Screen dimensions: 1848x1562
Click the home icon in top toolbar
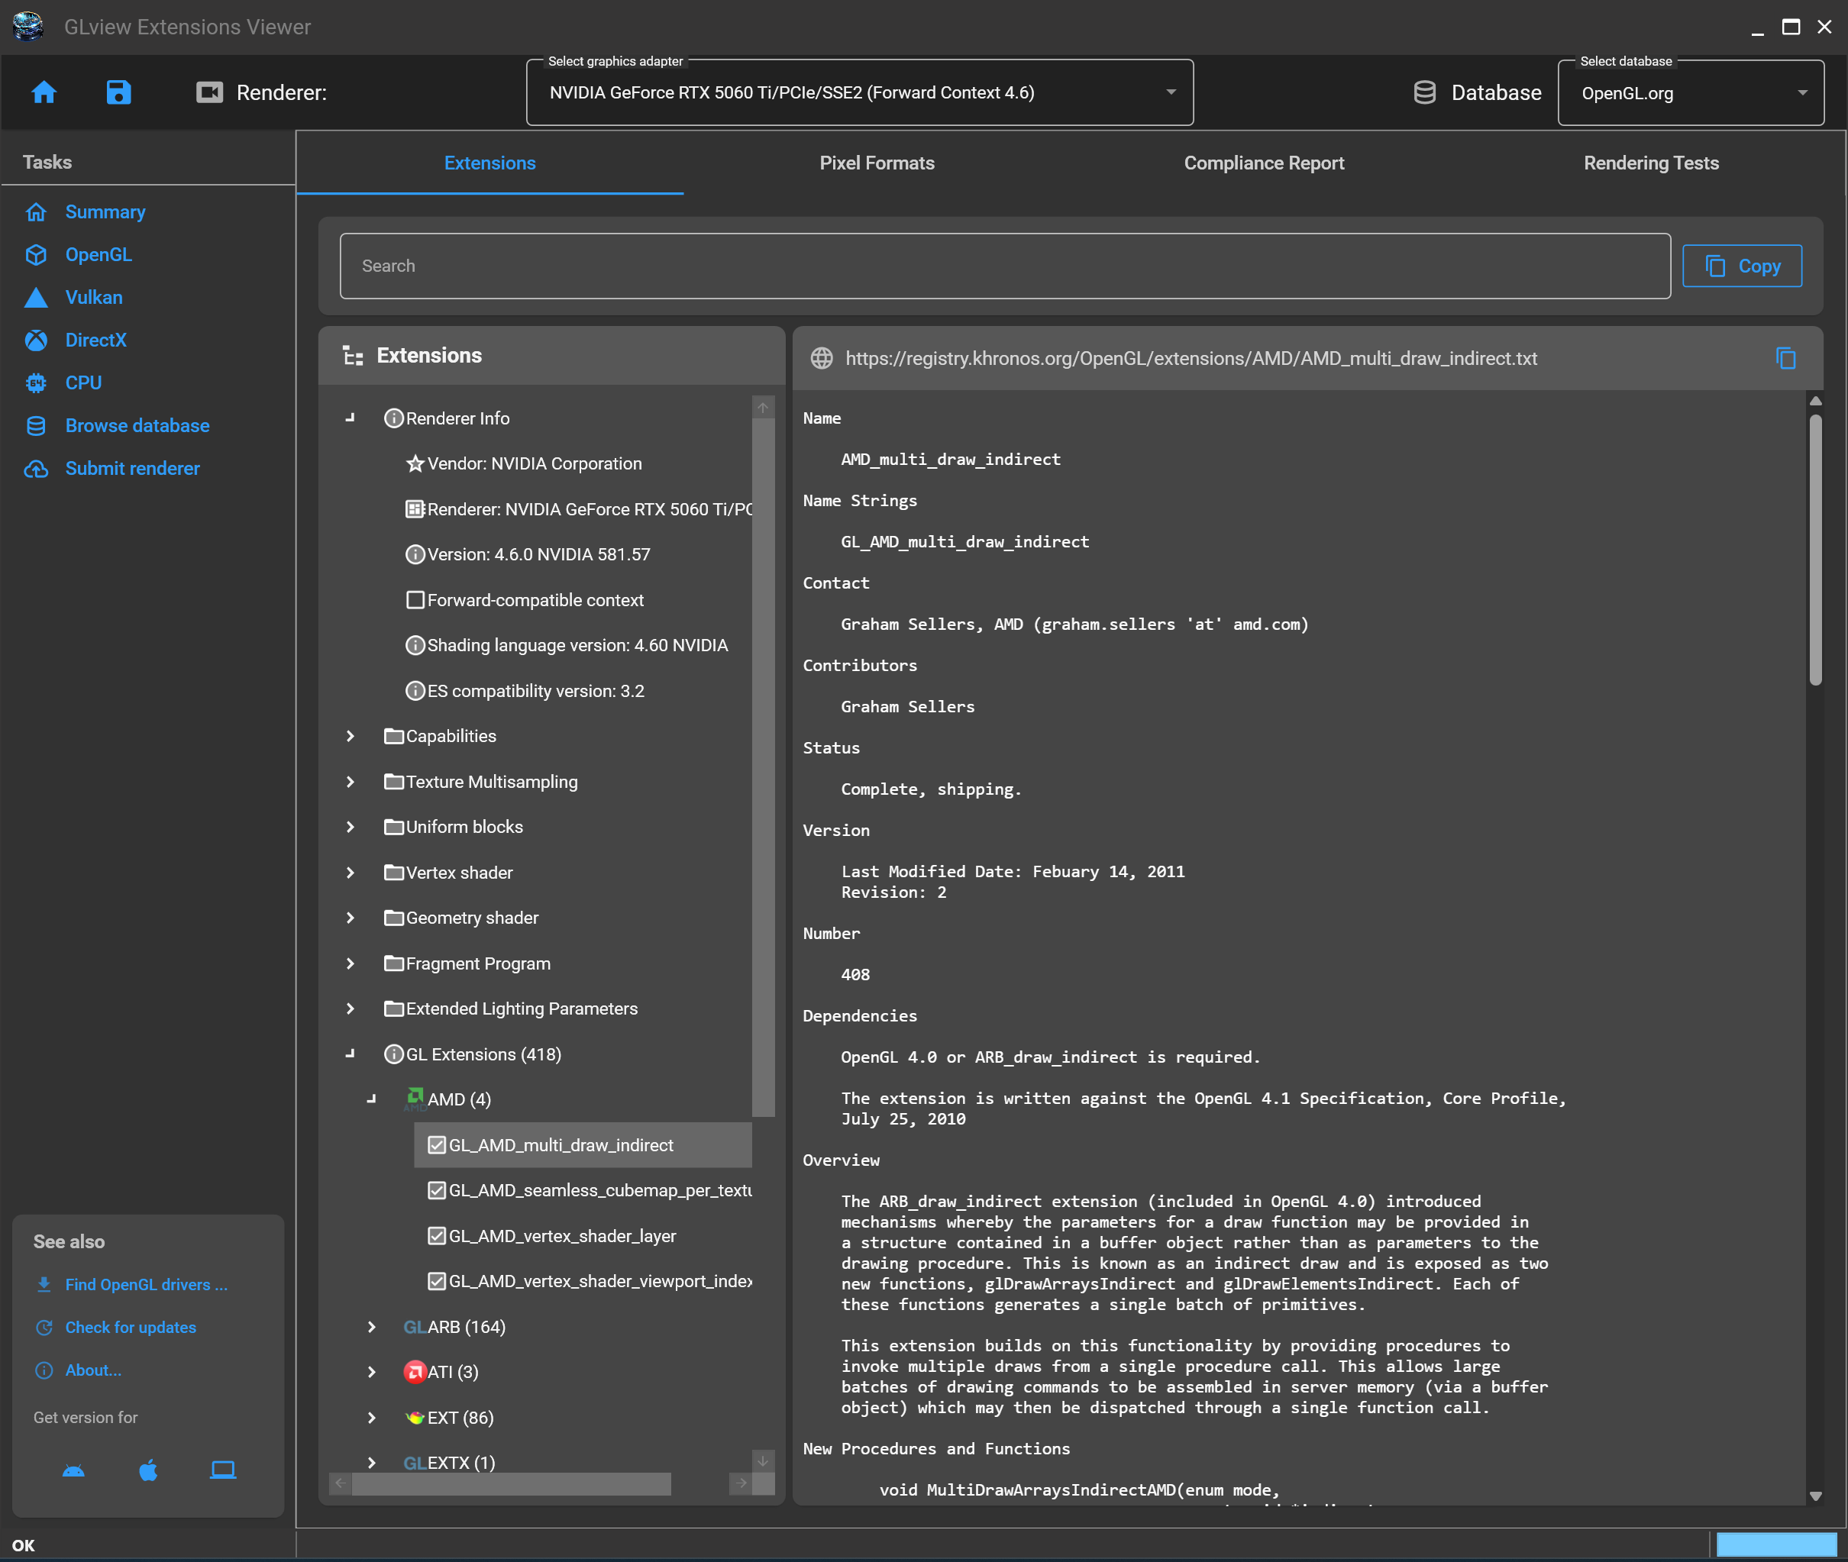click(44, 92)
